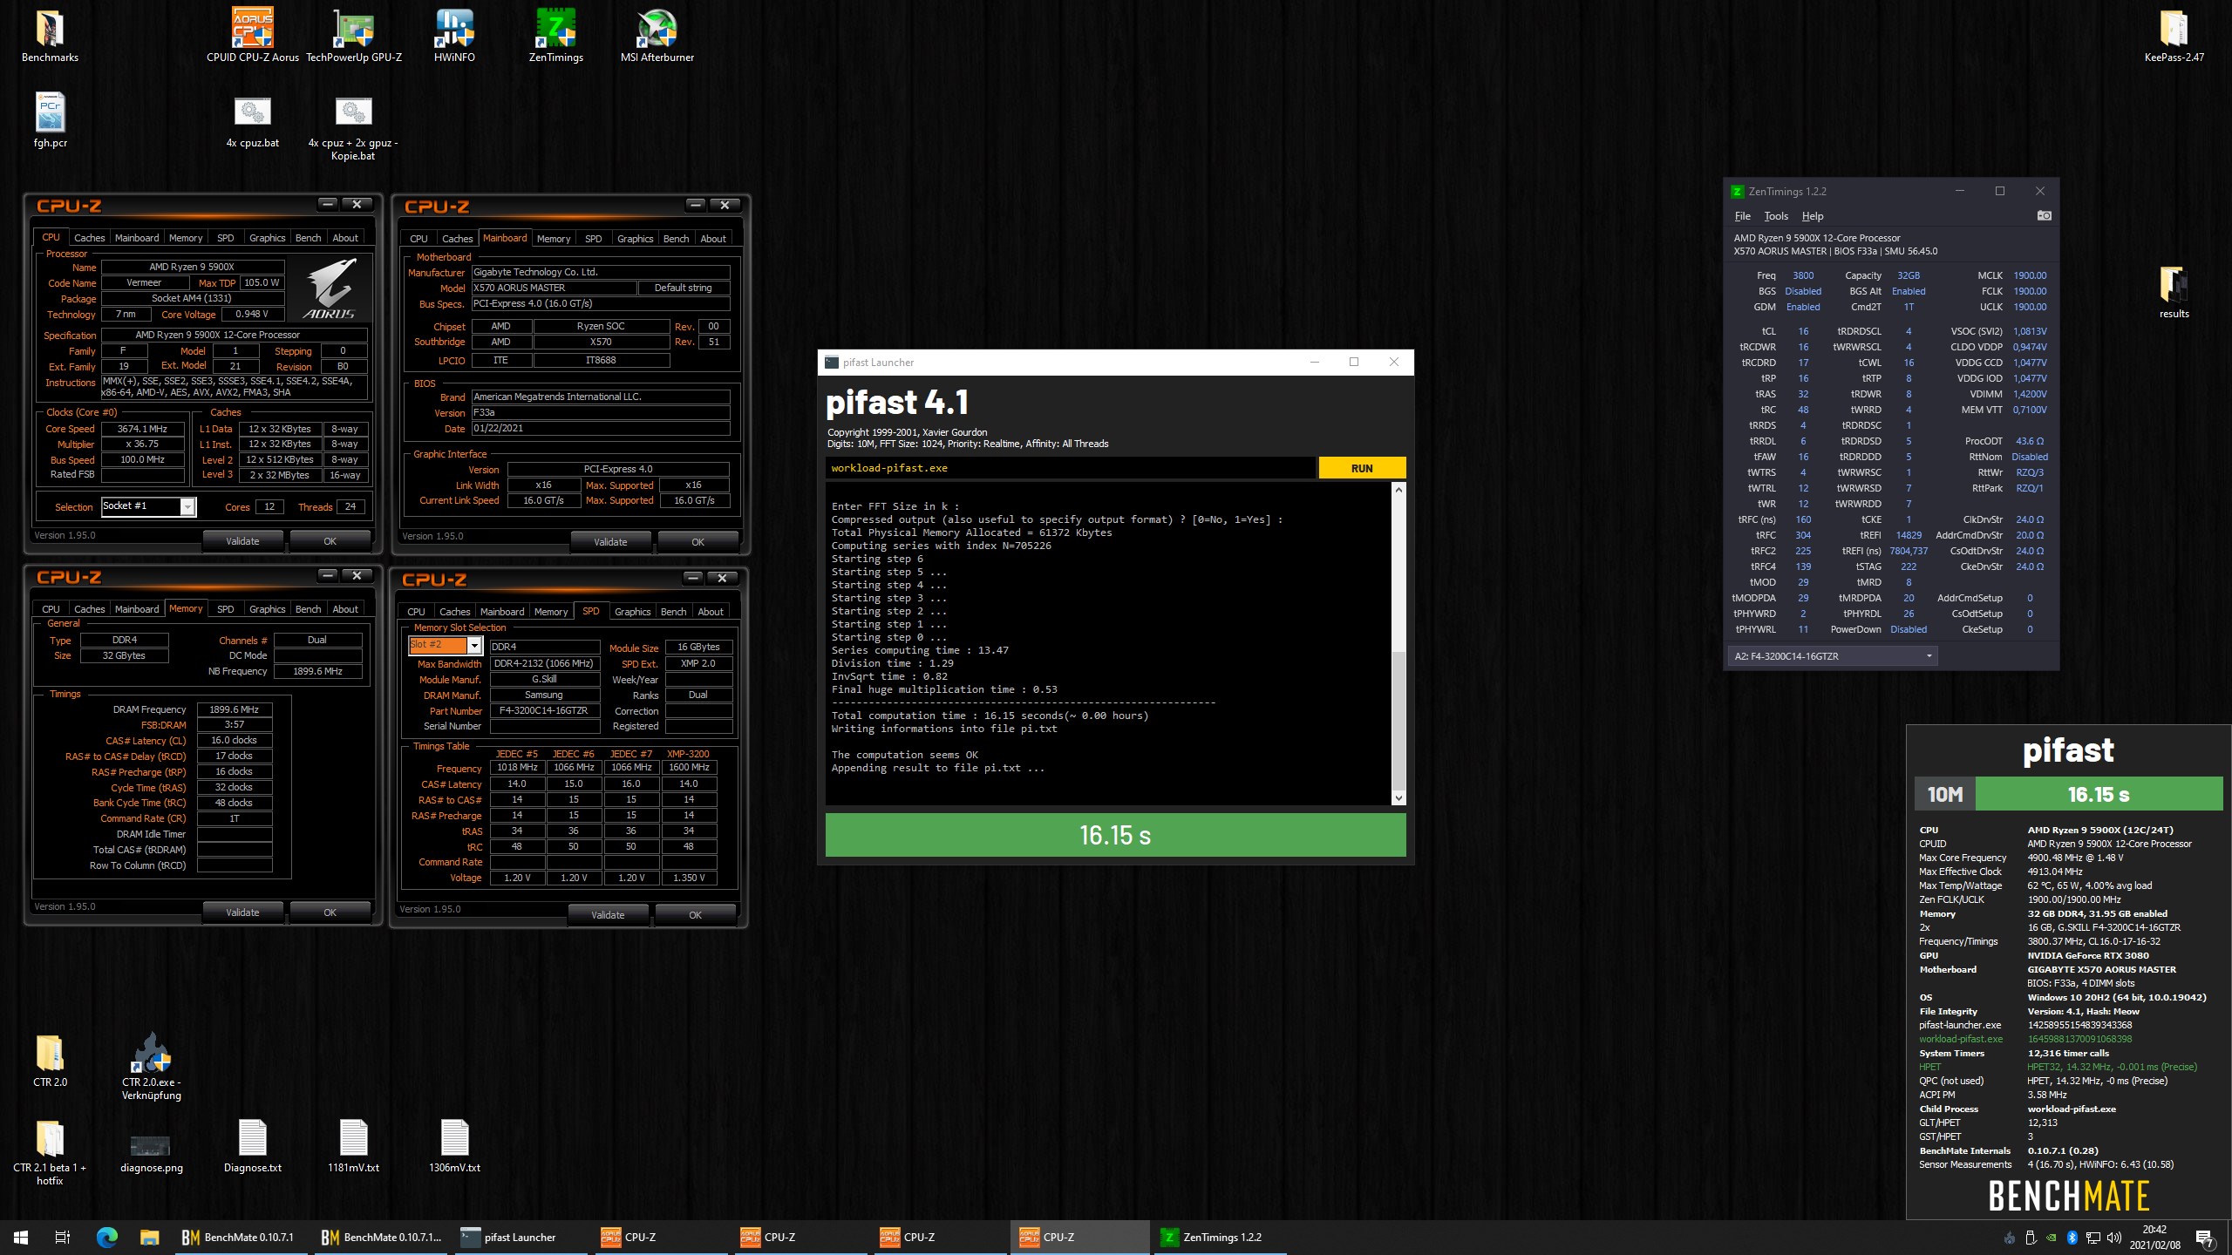2232x1255 pixels.
Task: Click Validate in the Memory CPU-Z window
Action: click(x=242, y=912)
